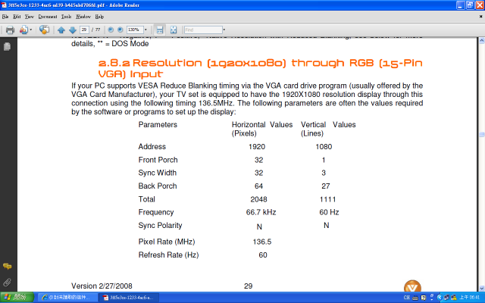This screenshot has width=485, height=303.
Task: Click the online meeting globe icon
Action: click(x=44, y=30)
